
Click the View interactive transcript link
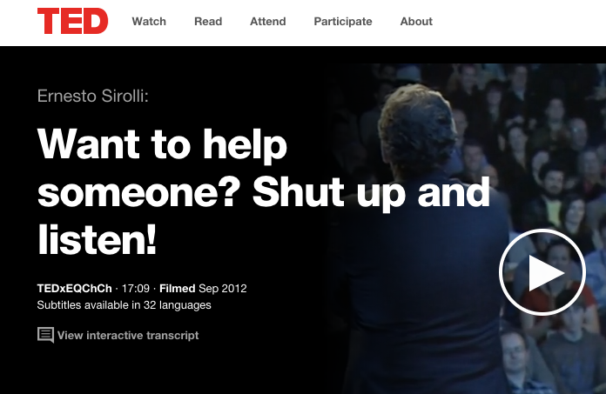128,336
